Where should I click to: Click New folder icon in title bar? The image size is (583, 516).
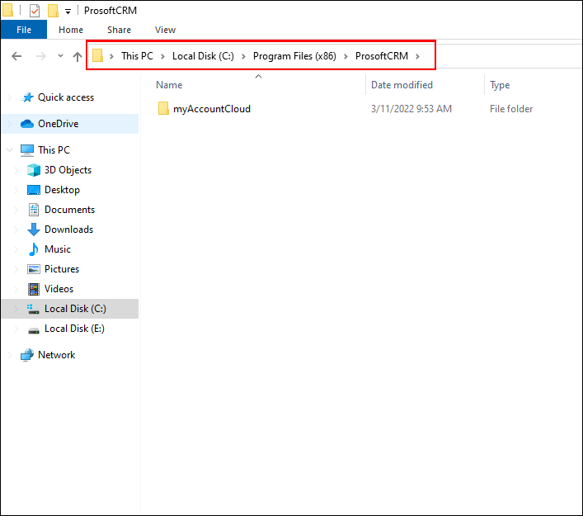click(53, 11)
